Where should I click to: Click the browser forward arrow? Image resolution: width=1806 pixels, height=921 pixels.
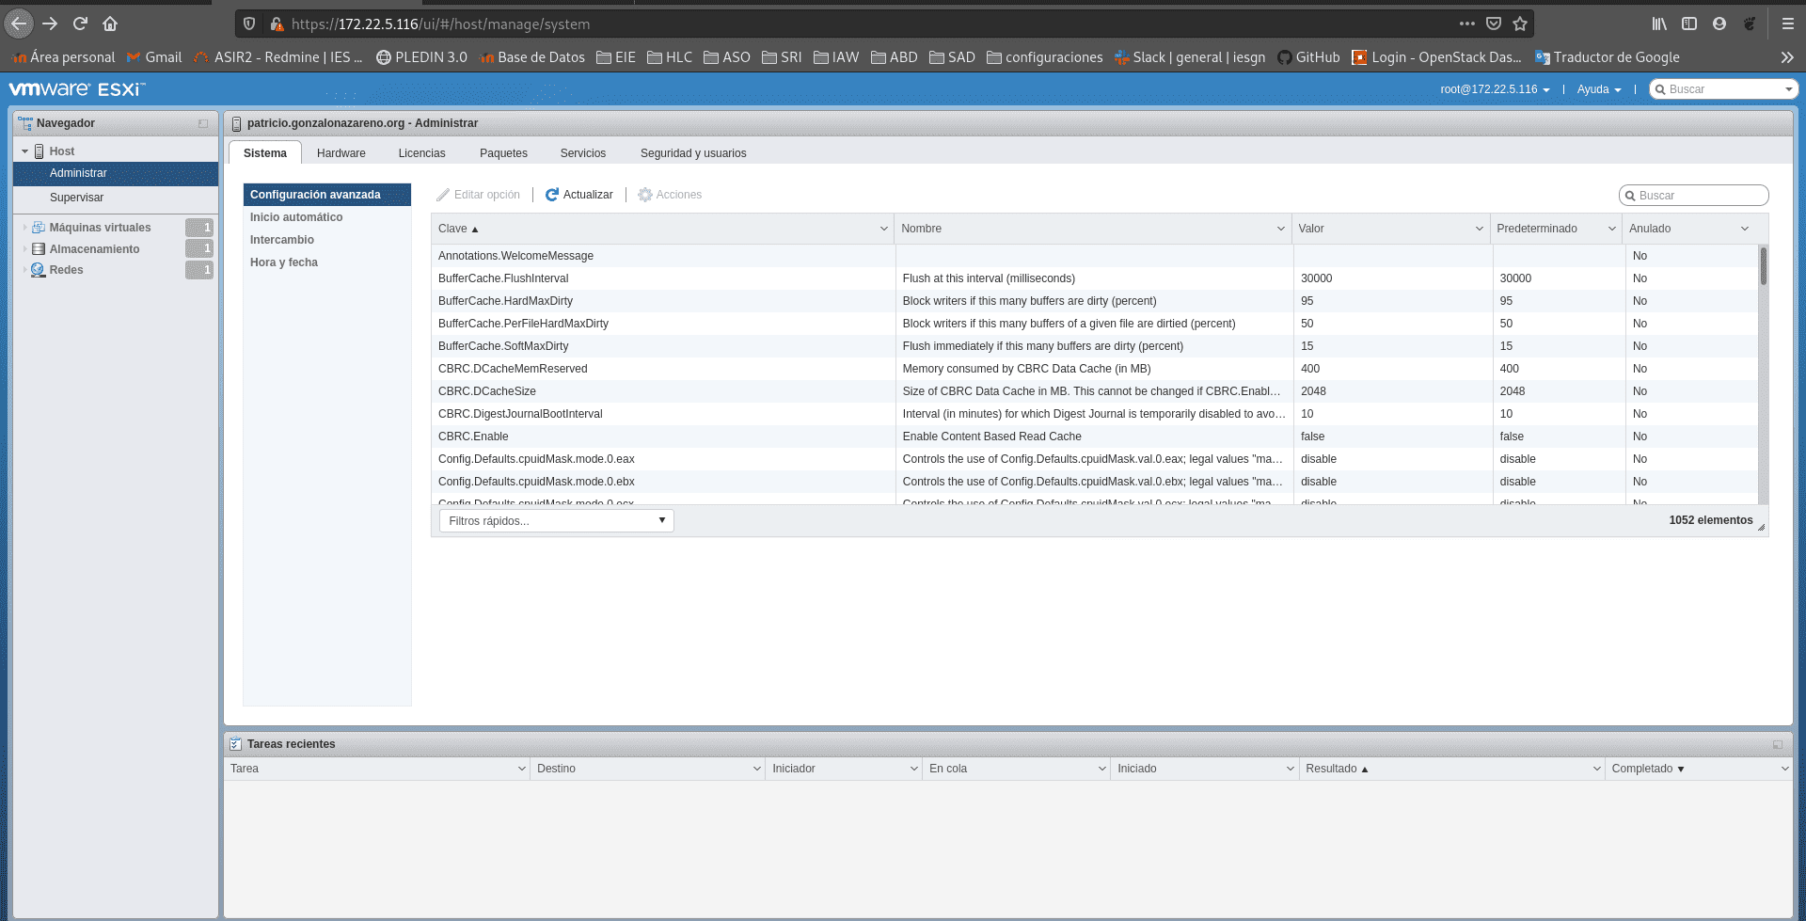coord(50,24)
